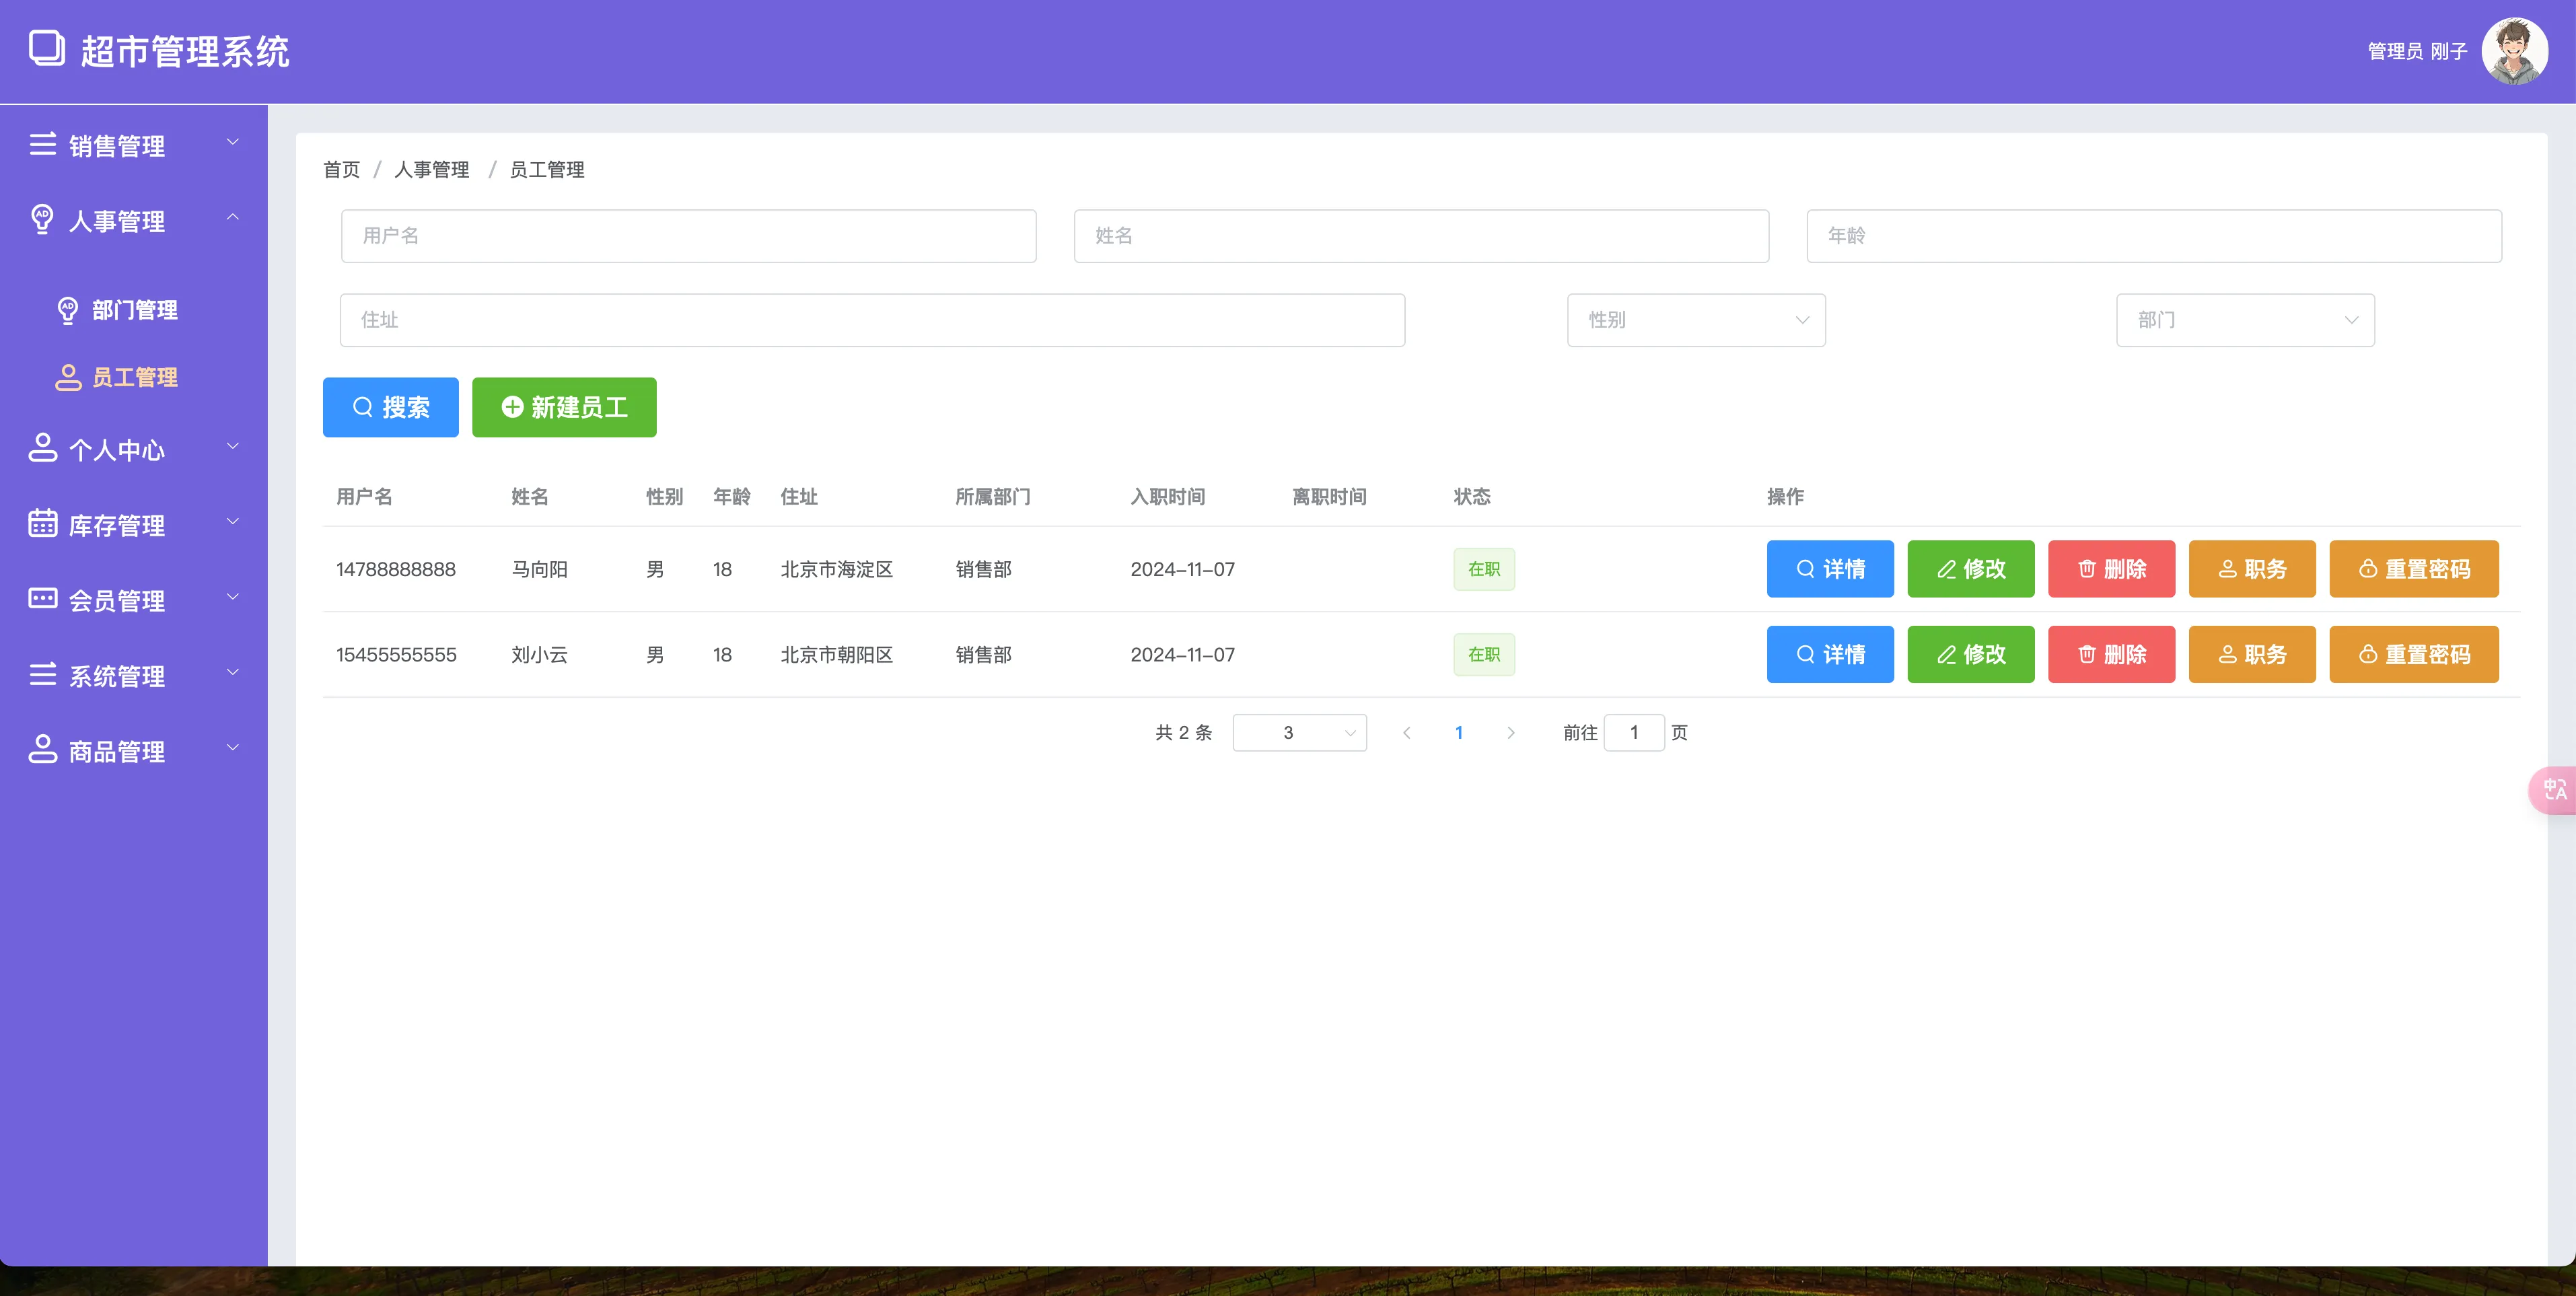Click the supermarket system logo icon

[46, 48]
